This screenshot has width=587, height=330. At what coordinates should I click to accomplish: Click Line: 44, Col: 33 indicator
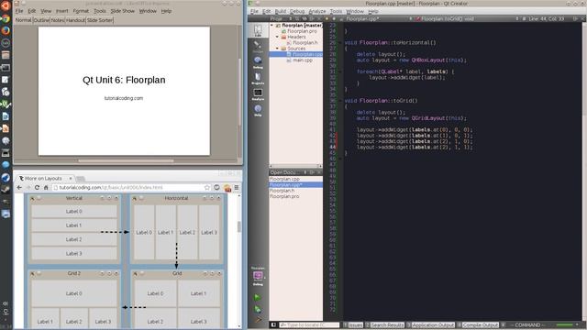tap(547, 18)
